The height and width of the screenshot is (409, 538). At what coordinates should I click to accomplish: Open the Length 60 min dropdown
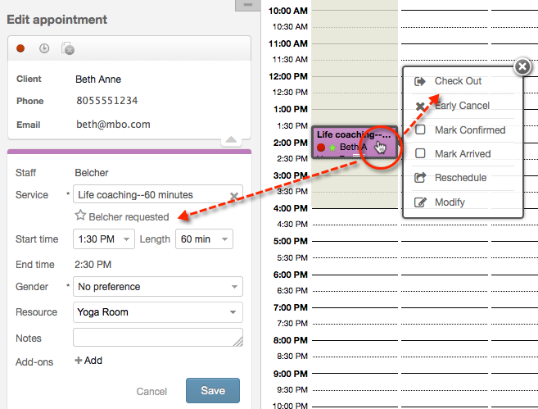click(x=204, y=239)
